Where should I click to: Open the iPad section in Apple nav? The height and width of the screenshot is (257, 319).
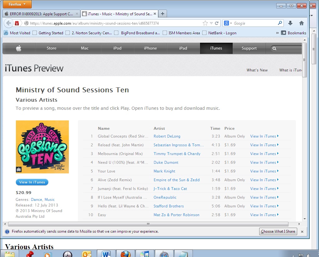pyautogui.click(x=183, y=48)
